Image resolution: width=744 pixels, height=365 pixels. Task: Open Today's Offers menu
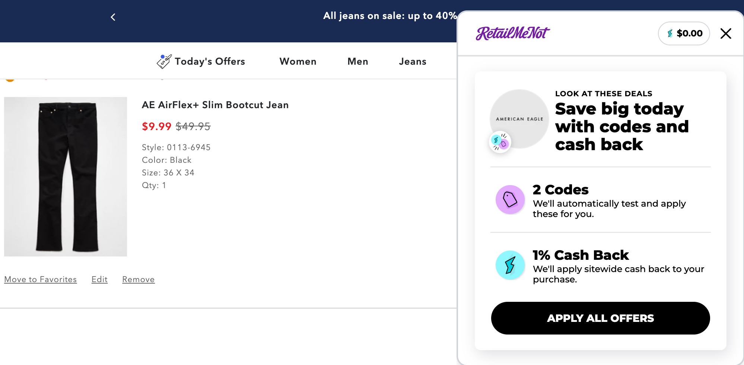pos(210,61)
